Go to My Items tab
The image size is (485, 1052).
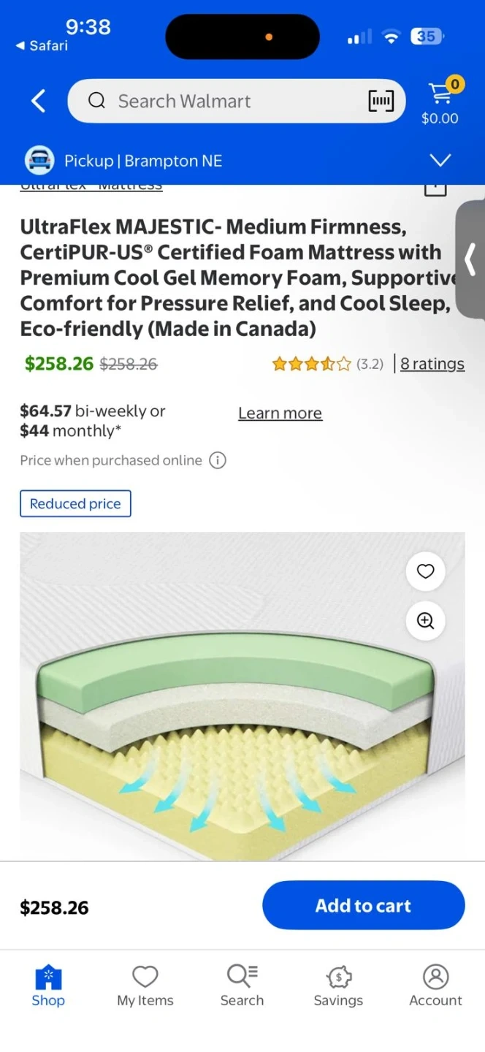click(x=145, y=986)
